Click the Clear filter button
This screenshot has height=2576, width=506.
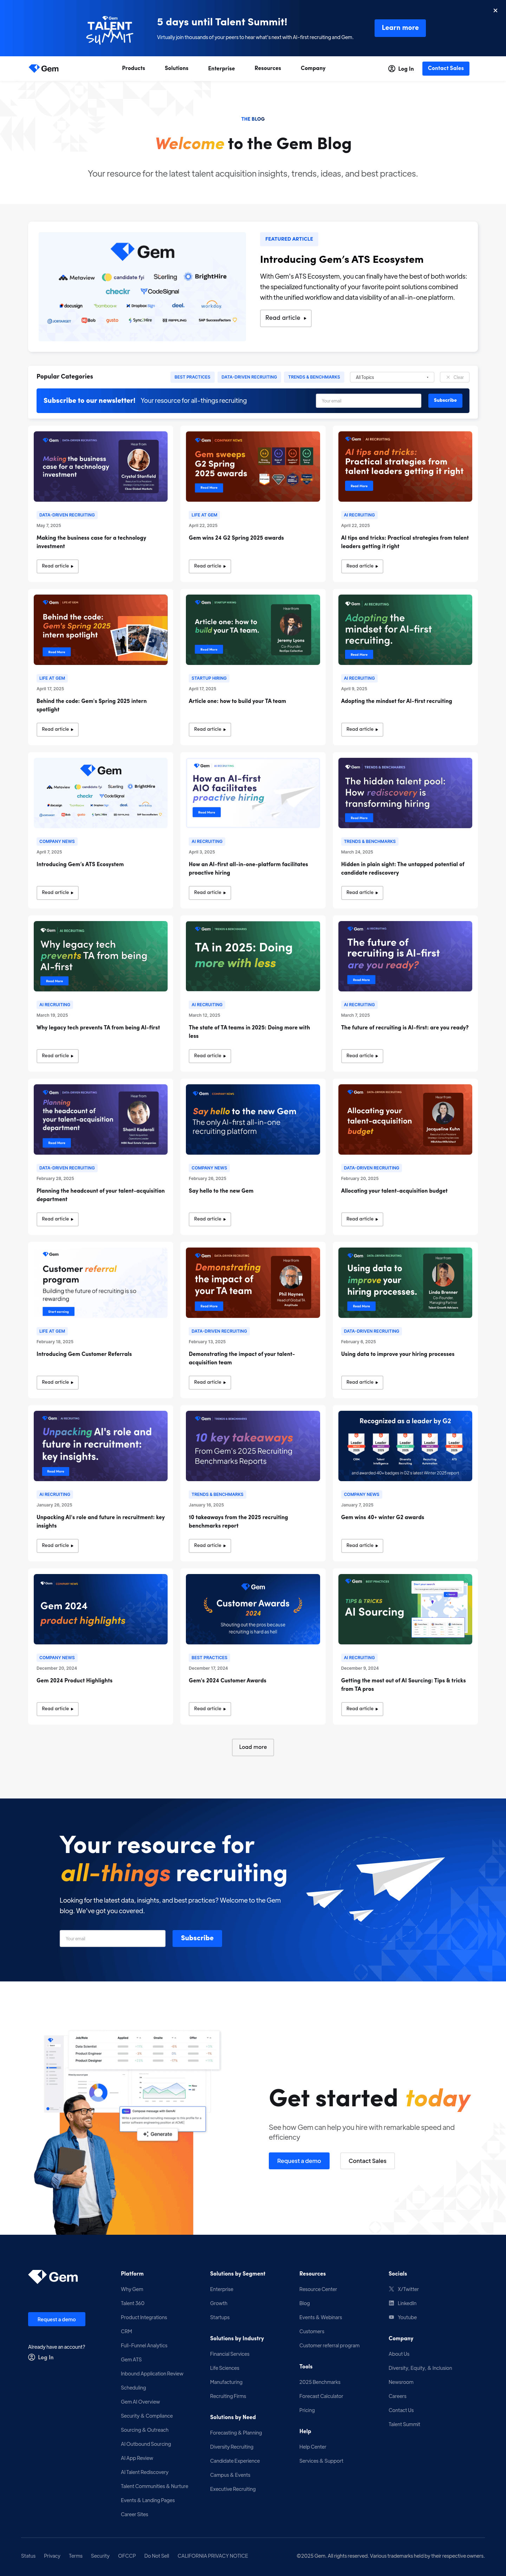454,377
